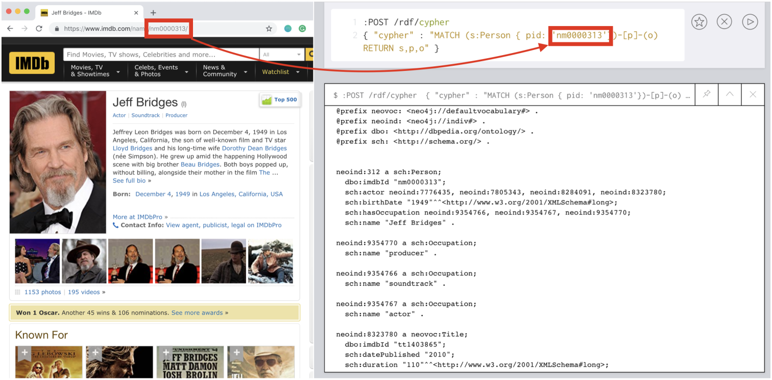Viewport: 772px width, 380px height.
Task: Click the ':POST /rdf/cypher' editor line
Action: pos(406,22)
